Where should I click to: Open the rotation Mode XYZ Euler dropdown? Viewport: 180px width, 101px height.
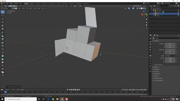[x=170, y=56]
